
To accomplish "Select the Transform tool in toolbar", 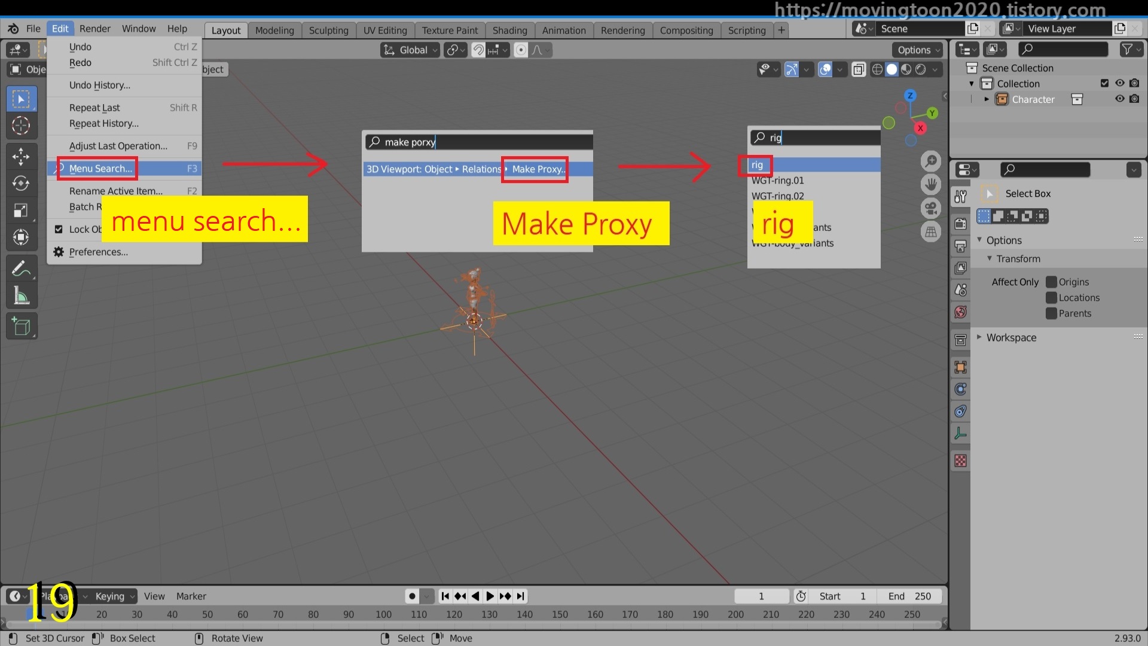I will click(21, 237).
